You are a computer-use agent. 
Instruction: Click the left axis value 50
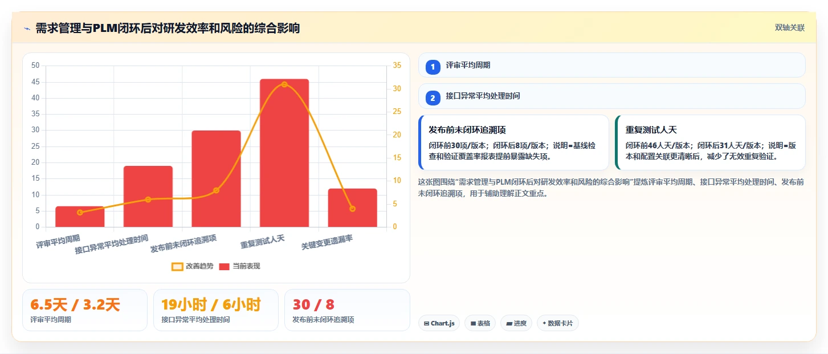(x=35, y=66)
